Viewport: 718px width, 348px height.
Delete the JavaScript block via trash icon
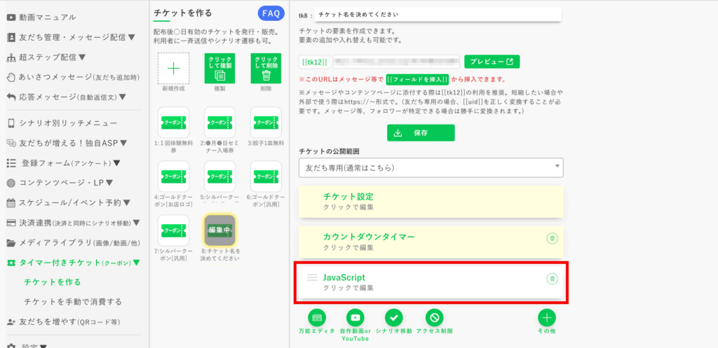pyautogui.click(x=553, y=279)
